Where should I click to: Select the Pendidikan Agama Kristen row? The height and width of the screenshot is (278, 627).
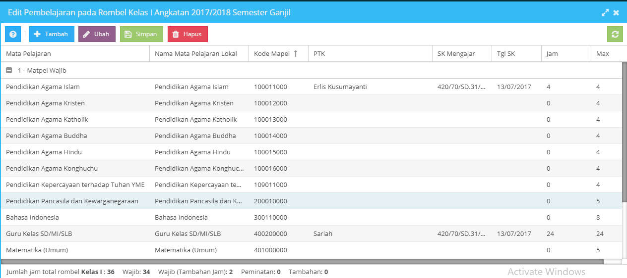point(311,103)
